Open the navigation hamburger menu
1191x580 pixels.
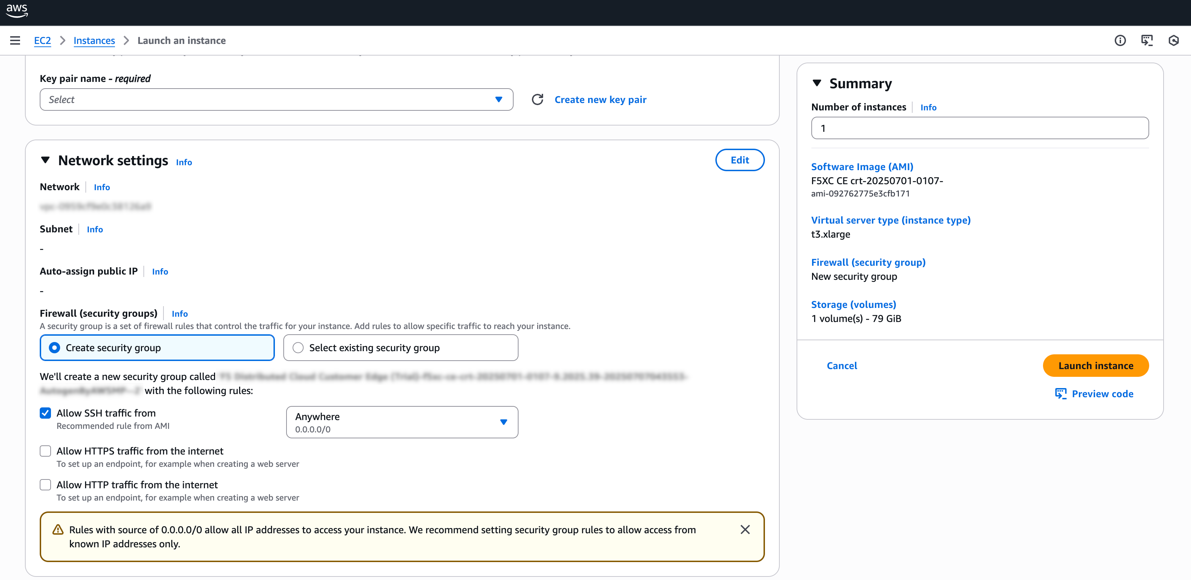pyautogui.click(x=15, y=40)
